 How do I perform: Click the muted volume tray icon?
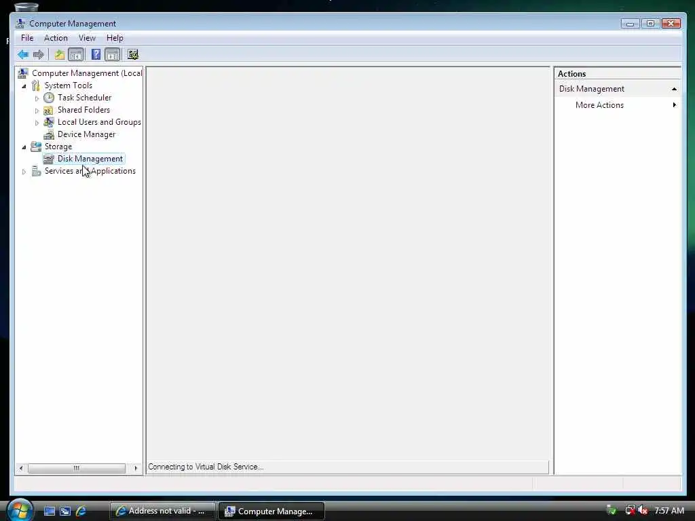pyautogui.click(x=643, y=510)
